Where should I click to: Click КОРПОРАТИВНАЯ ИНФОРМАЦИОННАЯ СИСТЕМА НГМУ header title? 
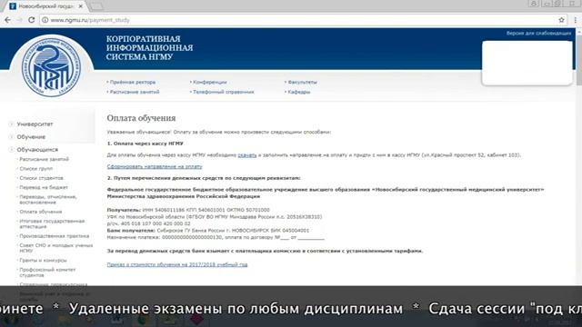point(149,48)
